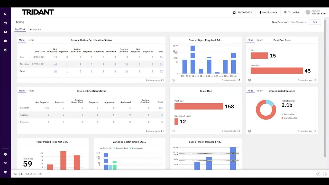
Task: Switch to the Analytics tab
Action: (x=35, y=29)
